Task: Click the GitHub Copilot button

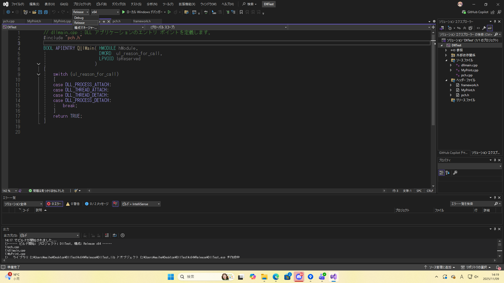Action: click(475, 12)
